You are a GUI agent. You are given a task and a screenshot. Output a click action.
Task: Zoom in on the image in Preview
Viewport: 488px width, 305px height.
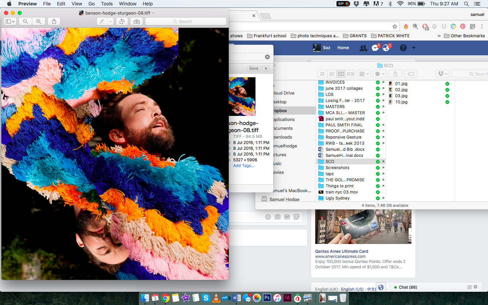click(x=39, y=21)
